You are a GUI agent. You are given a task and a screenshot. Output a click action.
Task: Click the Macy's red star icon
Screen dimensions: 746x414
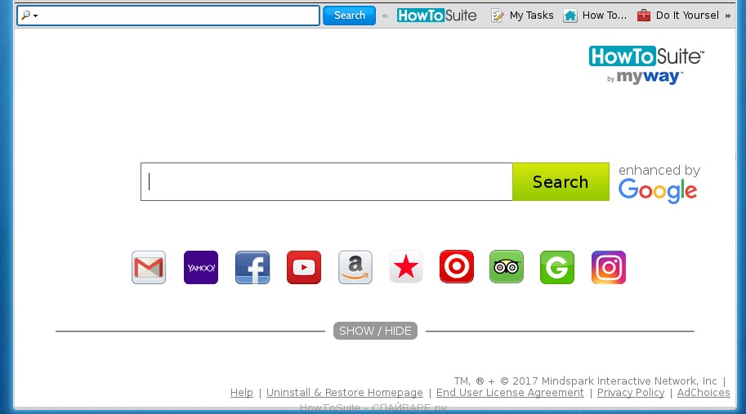[406, 268]
